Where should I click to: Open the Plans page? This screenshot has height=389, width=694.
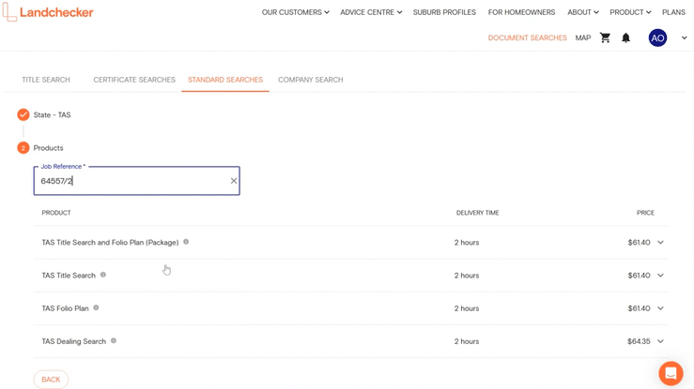click(673, 12)
